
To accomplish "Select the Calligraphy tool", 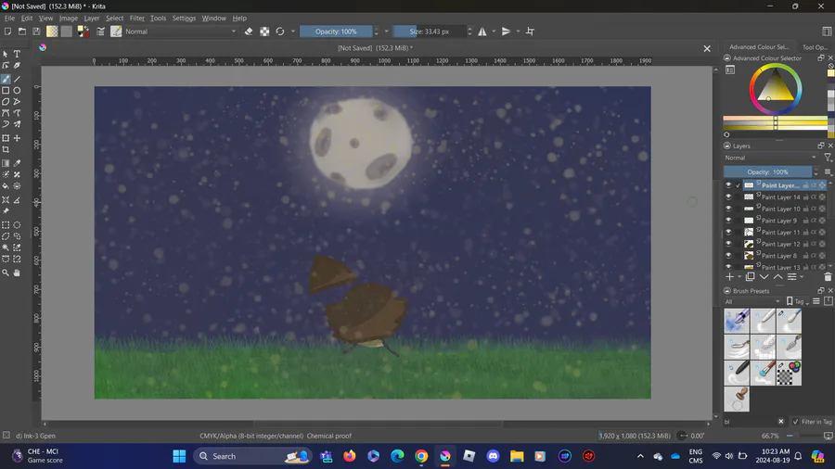I will pos(17,66).
